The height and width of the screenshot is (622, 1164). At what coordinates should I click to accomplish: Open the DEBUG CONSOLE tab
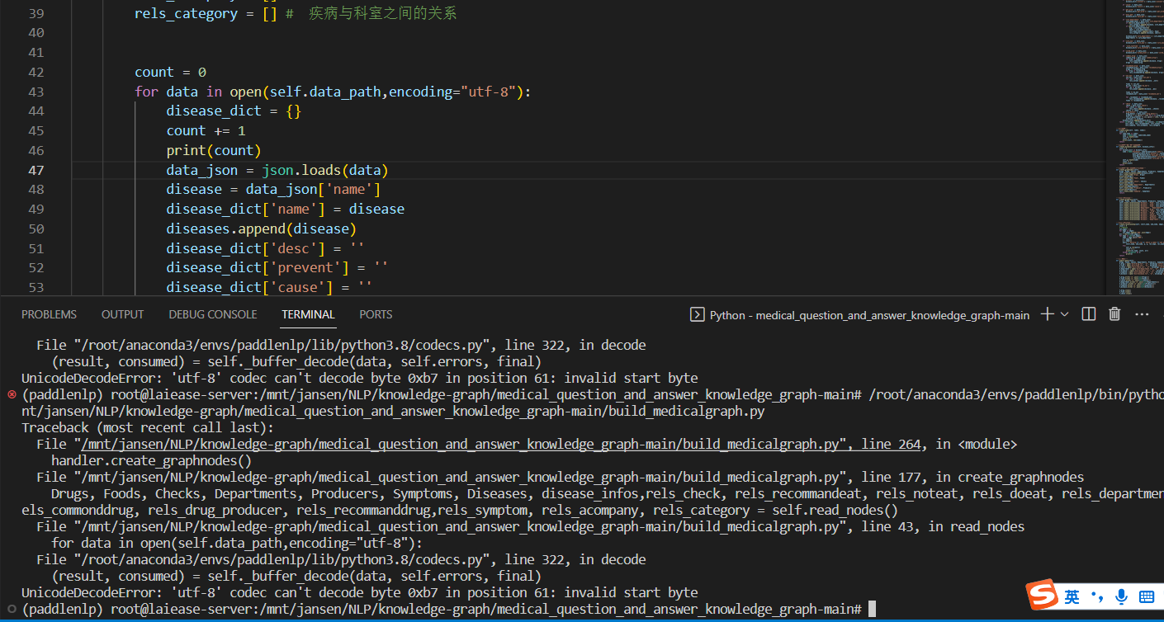pos(212,314)
